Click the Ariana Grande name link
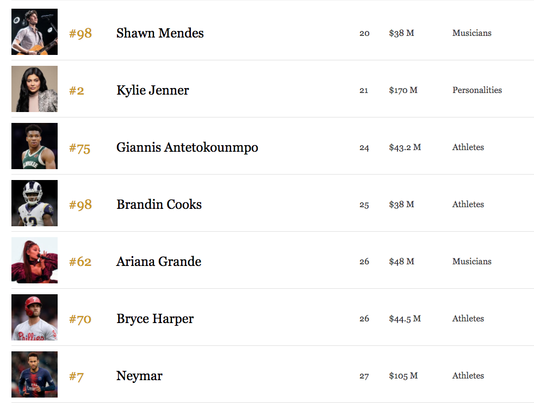Viewport: 534px width, 403px height. pyautogui.click(x=159, y=262)
